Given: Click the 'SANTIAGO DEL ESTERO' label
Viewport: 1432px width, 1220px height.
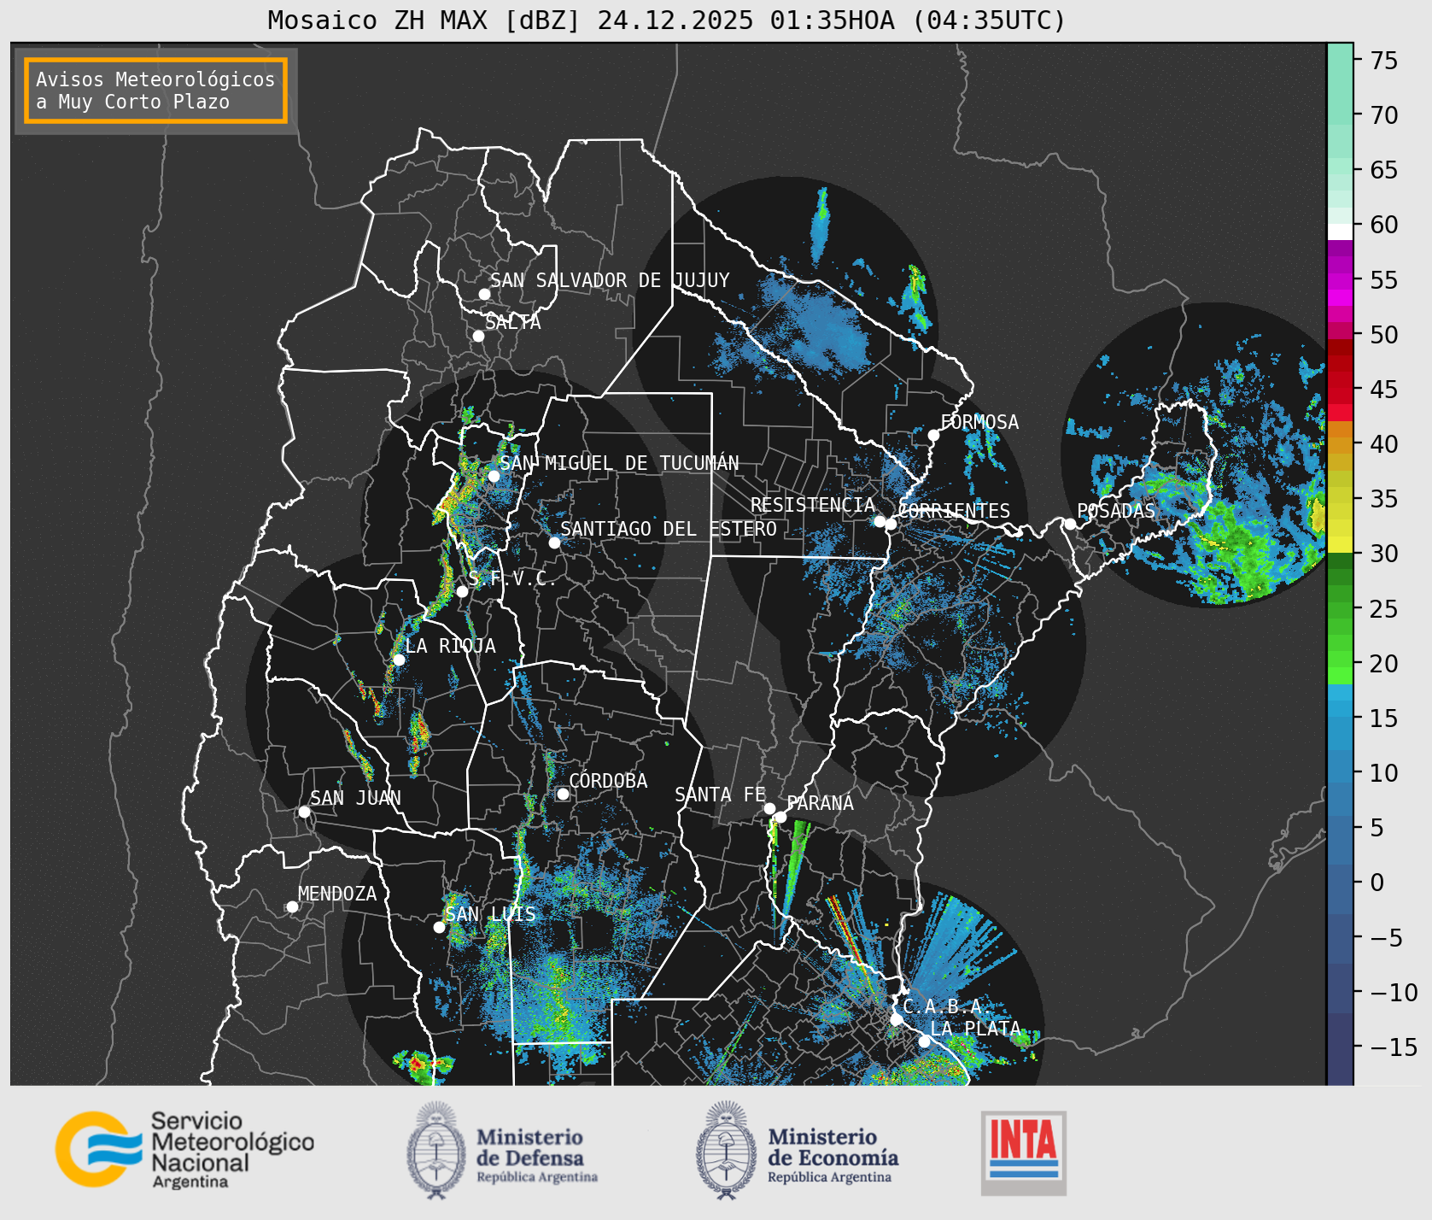Looking at the screenshot, I should [x=669, y=529].
